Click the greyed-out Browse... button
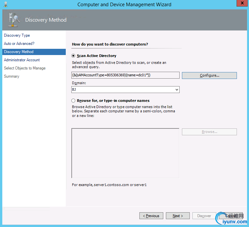249x227 pixels. [x=209, y=132]
